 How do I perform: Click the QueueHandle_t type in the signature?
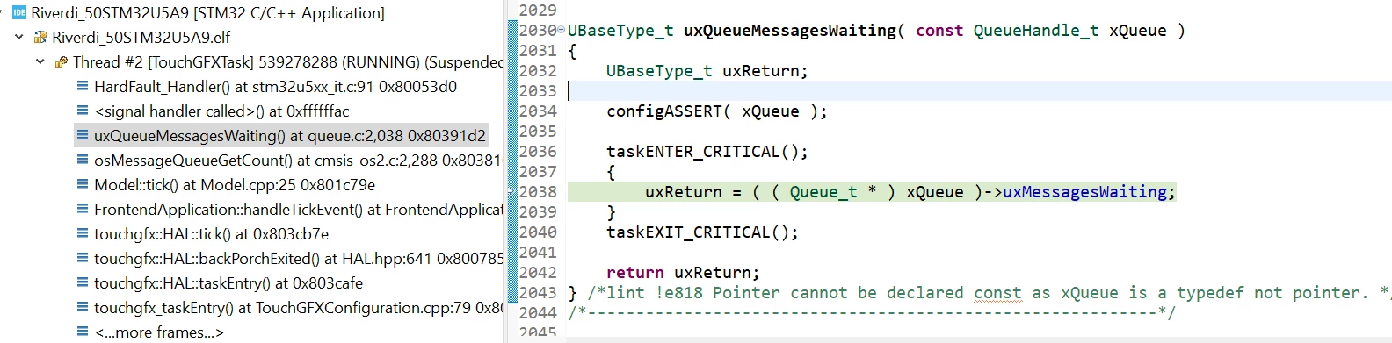tap(1036, 31)
